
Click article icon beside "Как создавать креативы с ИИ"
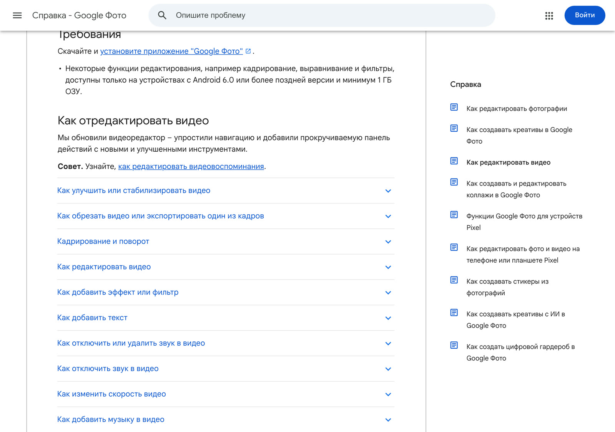(454, 313)
